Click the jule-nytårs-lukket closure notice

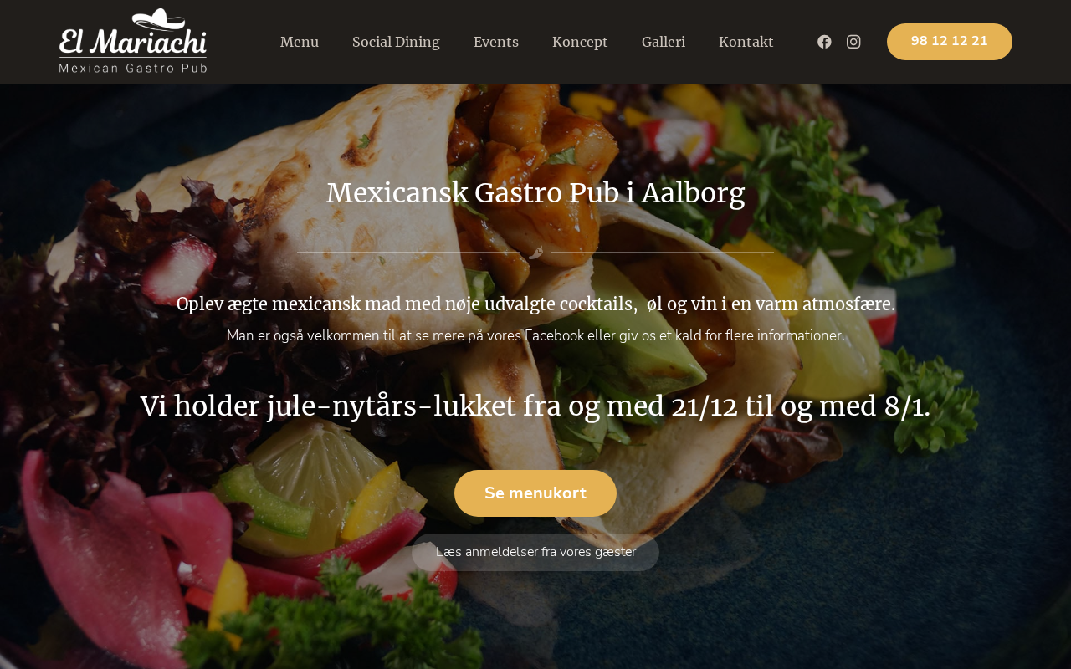(x=535, y=406)
